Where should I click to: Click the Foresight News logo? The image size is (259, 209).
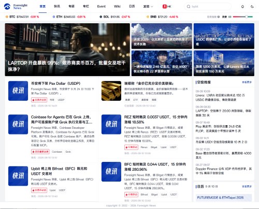coord(16,6)
